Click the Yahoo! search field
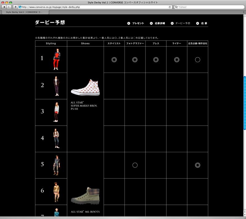The width and height of the screenshot is (246, 219). coord(209,7)
